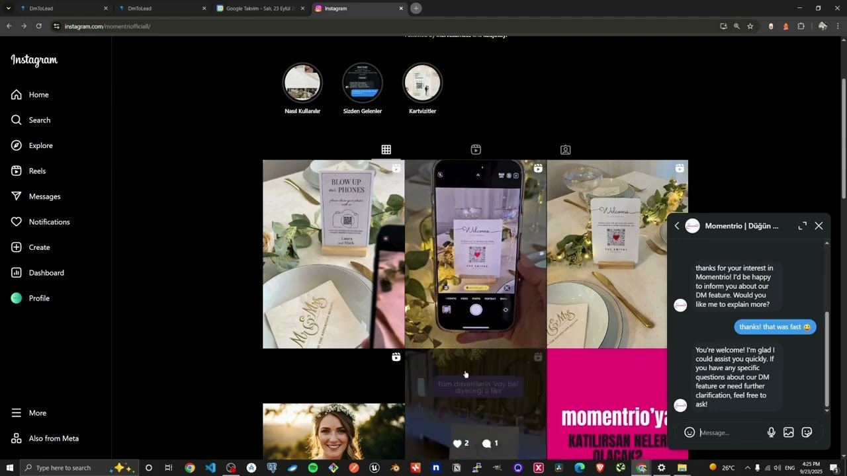Show hidden system tray icons
Screen dimensions: 847x476
[x=748, y=467]
